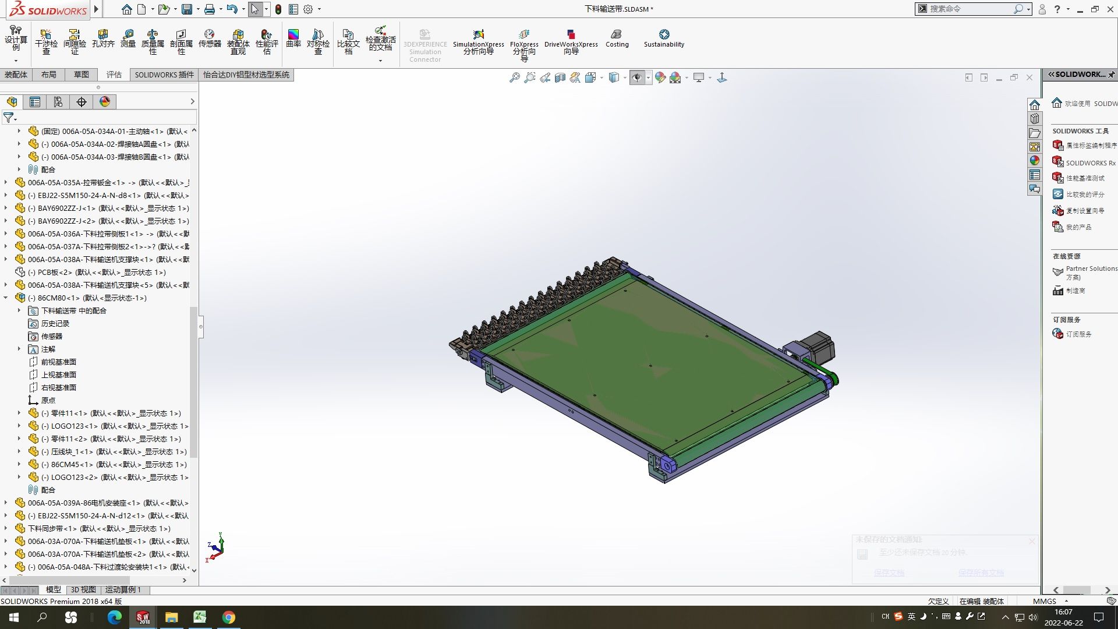Click the Sensor (传感器) tool

[210, 38]
